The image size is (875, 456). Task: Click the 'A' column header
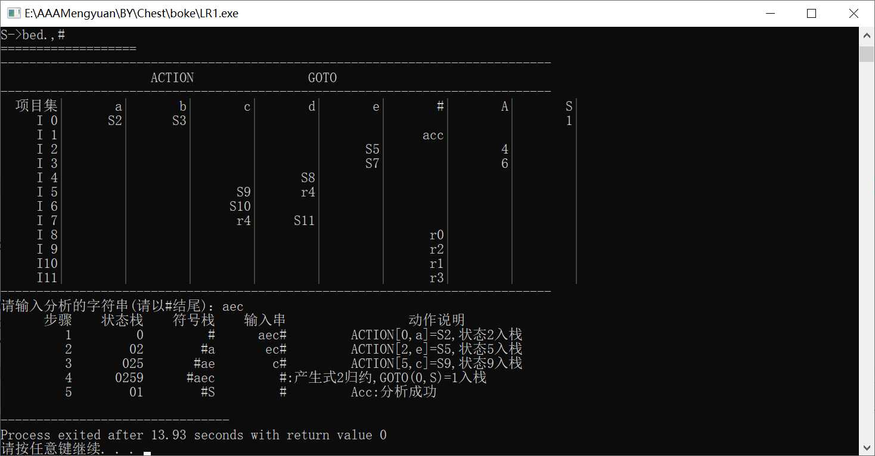(x=505, y=107)
